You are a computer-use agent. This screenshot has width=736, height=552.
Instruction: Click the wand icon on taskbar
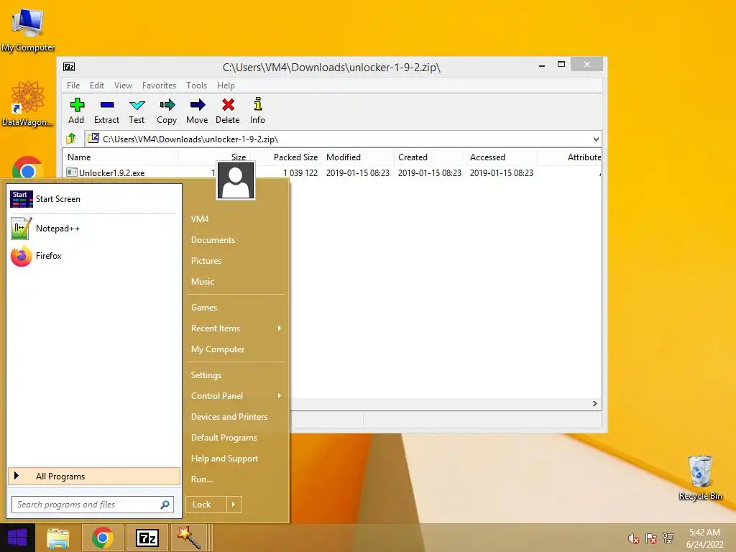[189, 538]
